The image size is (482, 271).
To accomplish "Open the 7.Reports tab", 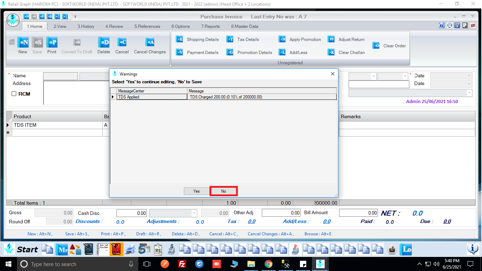I will (210, 26).
